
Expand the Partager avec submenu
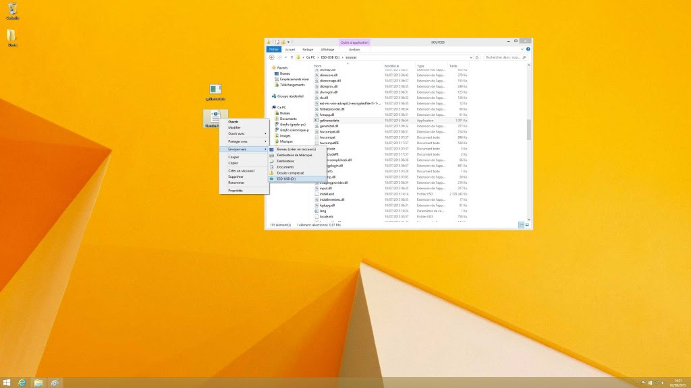click(265, 141)
